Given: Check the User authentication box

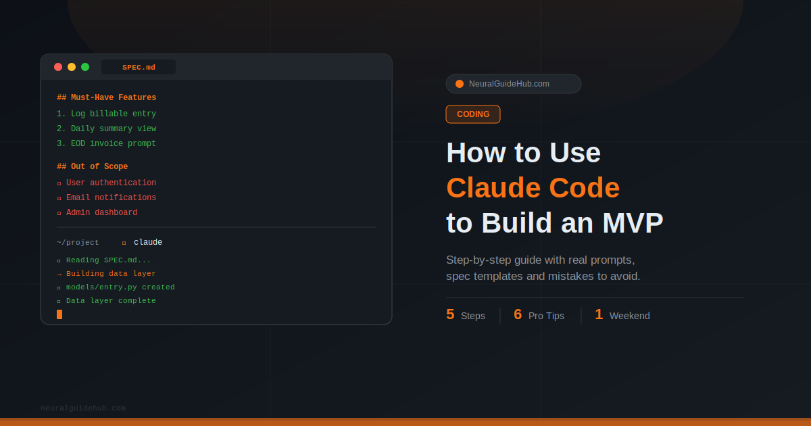Looking at the screenshot, I should [x=59, y=183].
